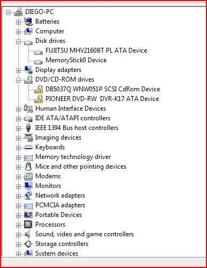Image resolution: width=207 pixels, height=268 pixels.
Task: Select Mice and other pointing devices
Action: [x=81, y=166]
